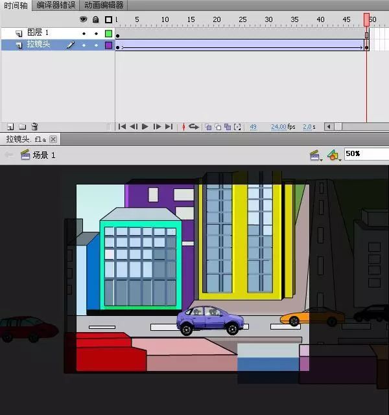Toggle lock dot for 图层 1
Screen dimensions: 389x415
96,34
